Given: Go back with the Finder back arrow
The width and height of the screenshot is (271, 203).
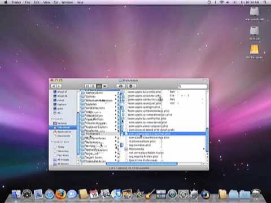Looking at the screenshot, I should point(54,86).
